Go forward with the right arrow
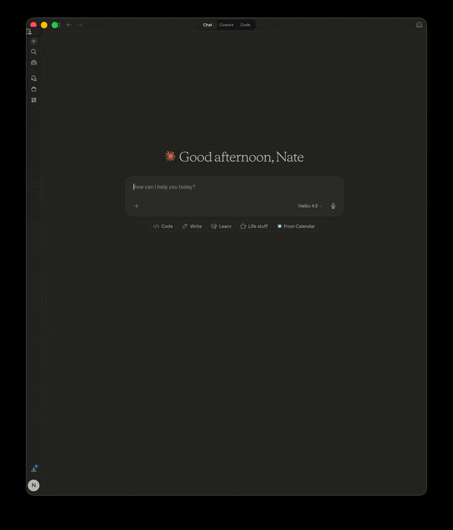 (80, 25)
